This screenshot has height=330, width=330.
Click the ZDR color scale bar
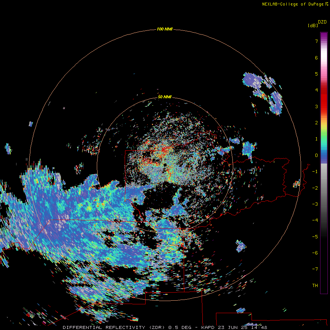tap(324, 163)
